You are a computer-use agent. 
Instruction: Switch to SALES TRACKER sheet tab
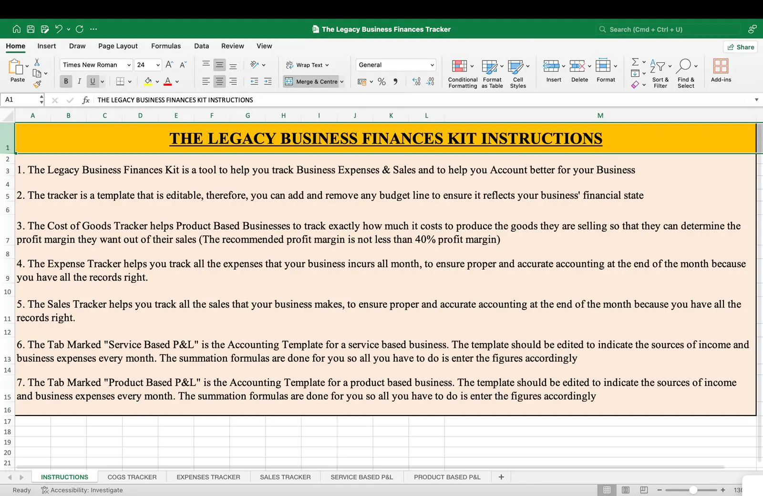click(285, 477)
